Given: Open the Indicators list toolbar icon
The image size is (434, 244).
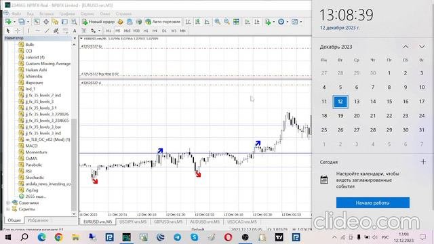Looking at the screenshot, I should [x=267, y=22].
